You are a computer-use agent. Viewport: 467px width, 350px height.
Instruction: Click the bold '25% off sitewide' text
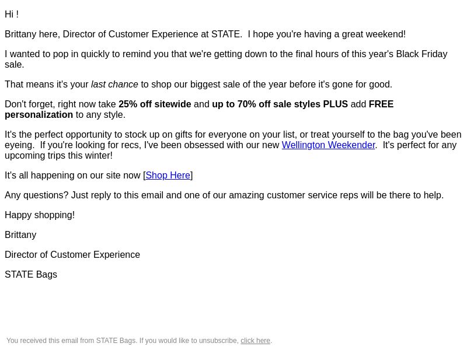pos(155,104)
